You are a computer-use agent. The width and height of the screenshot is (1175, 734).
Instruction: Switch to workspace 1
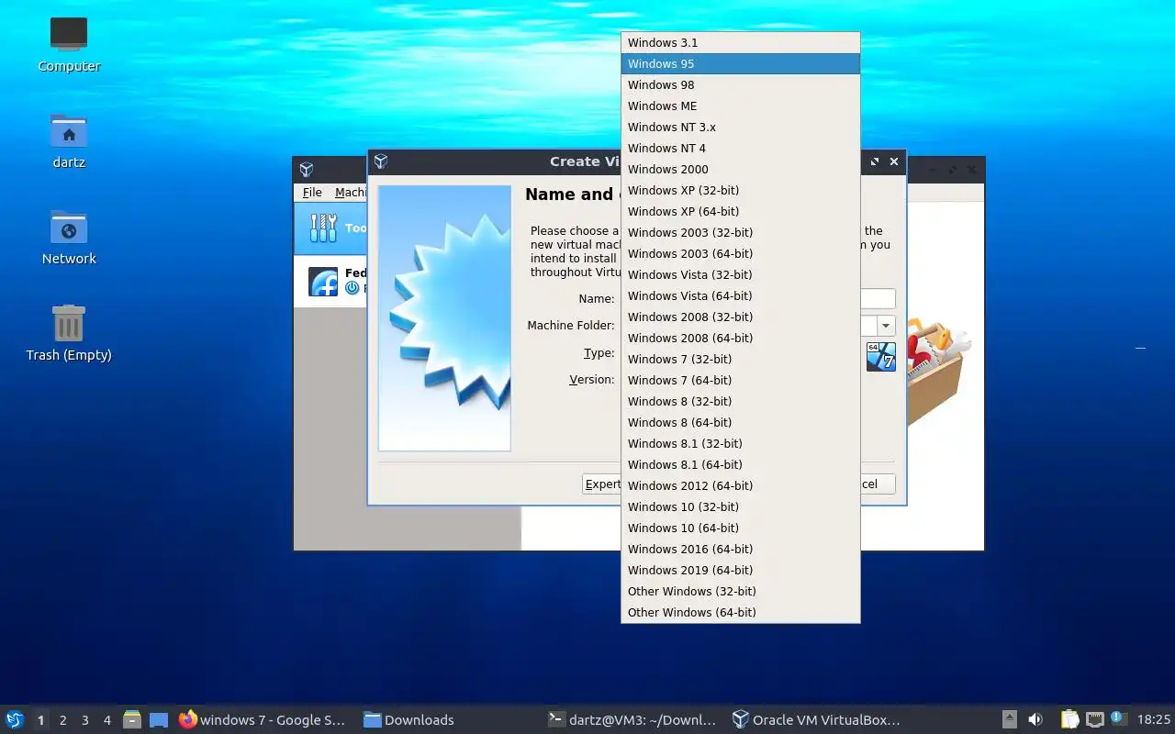(40, 720)
